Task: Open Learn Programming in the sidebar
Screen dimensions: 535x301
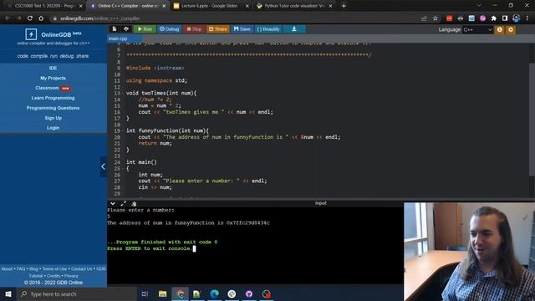Action: (53, 98)
